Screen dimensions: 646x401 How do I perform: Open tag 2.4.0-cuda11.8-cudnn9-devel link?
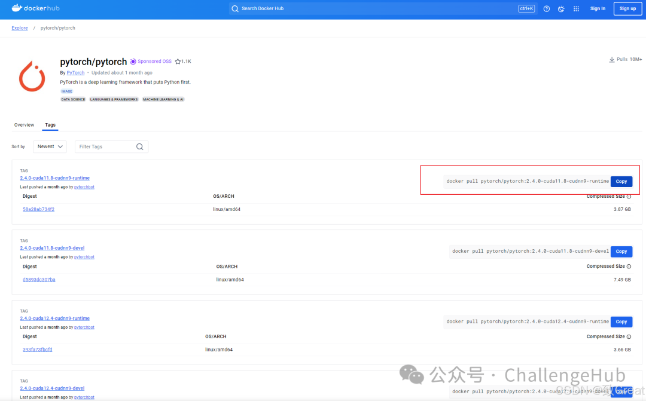pos(52,248)
